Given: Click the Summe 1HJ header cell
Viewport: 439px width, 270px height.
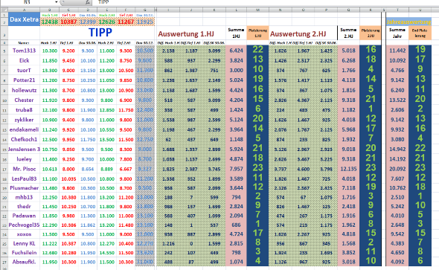Looking at the screenshot, I should click(236, 33).
